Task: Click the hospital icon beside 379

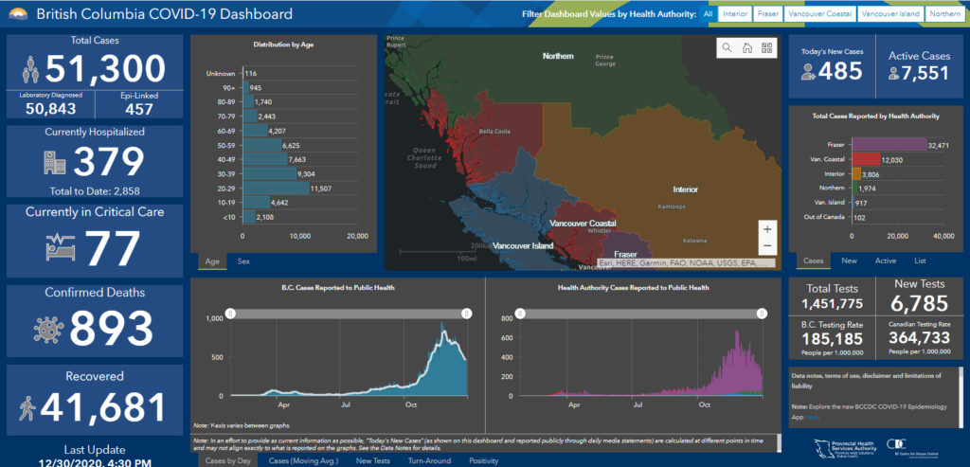Action: click(56, 162)
